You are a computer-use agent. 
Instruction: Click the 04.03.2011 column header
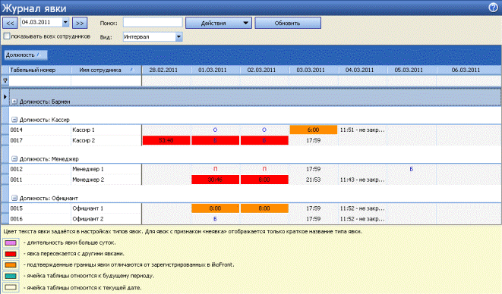click(362, 70)
